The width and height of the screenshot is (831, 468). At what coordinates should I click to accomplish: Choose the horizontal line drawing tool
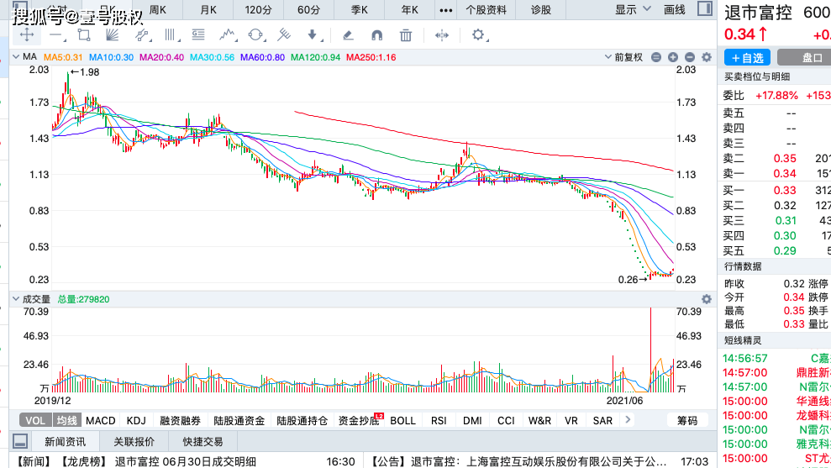click(x=55, y=35)
